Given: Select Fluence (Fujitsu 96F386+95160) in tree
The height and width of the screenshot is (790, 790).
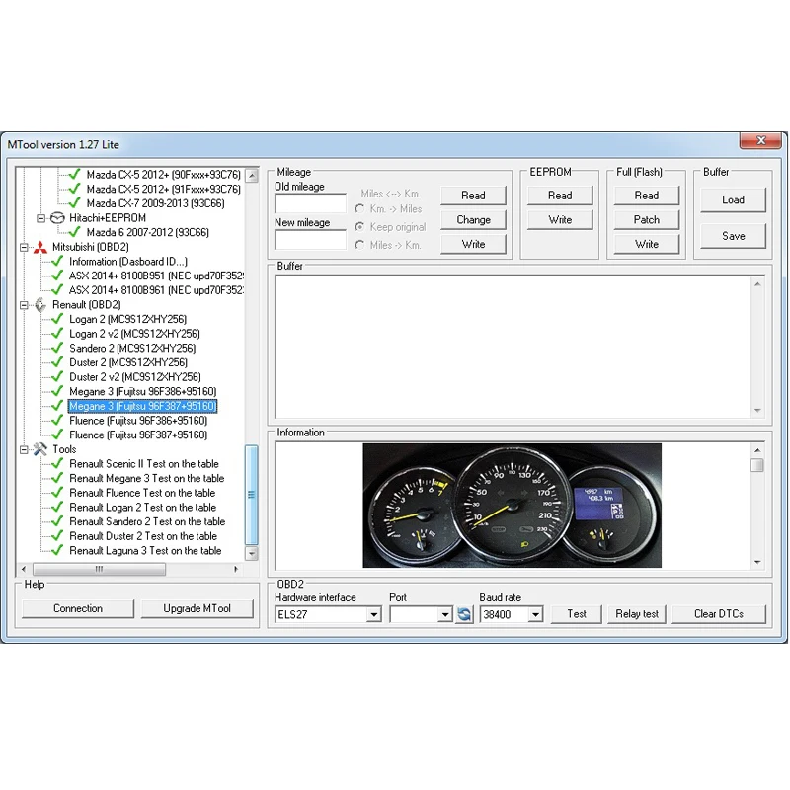Looking at the screenshot, I should pyautogui.click(x=137, y=421).
